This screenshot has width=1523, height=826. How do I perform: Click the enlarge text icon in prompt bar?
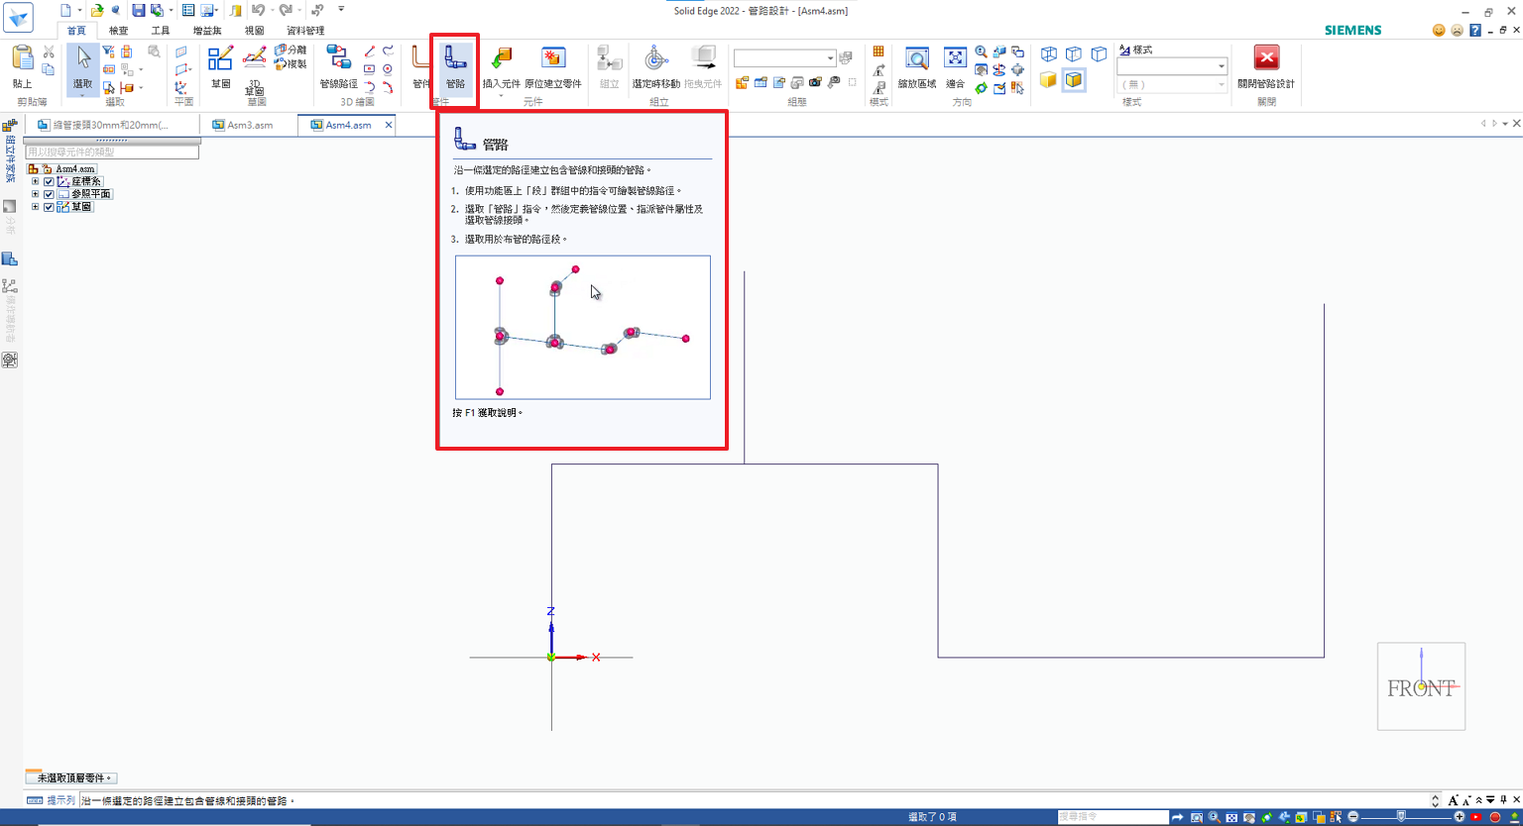coord(1453,800)
